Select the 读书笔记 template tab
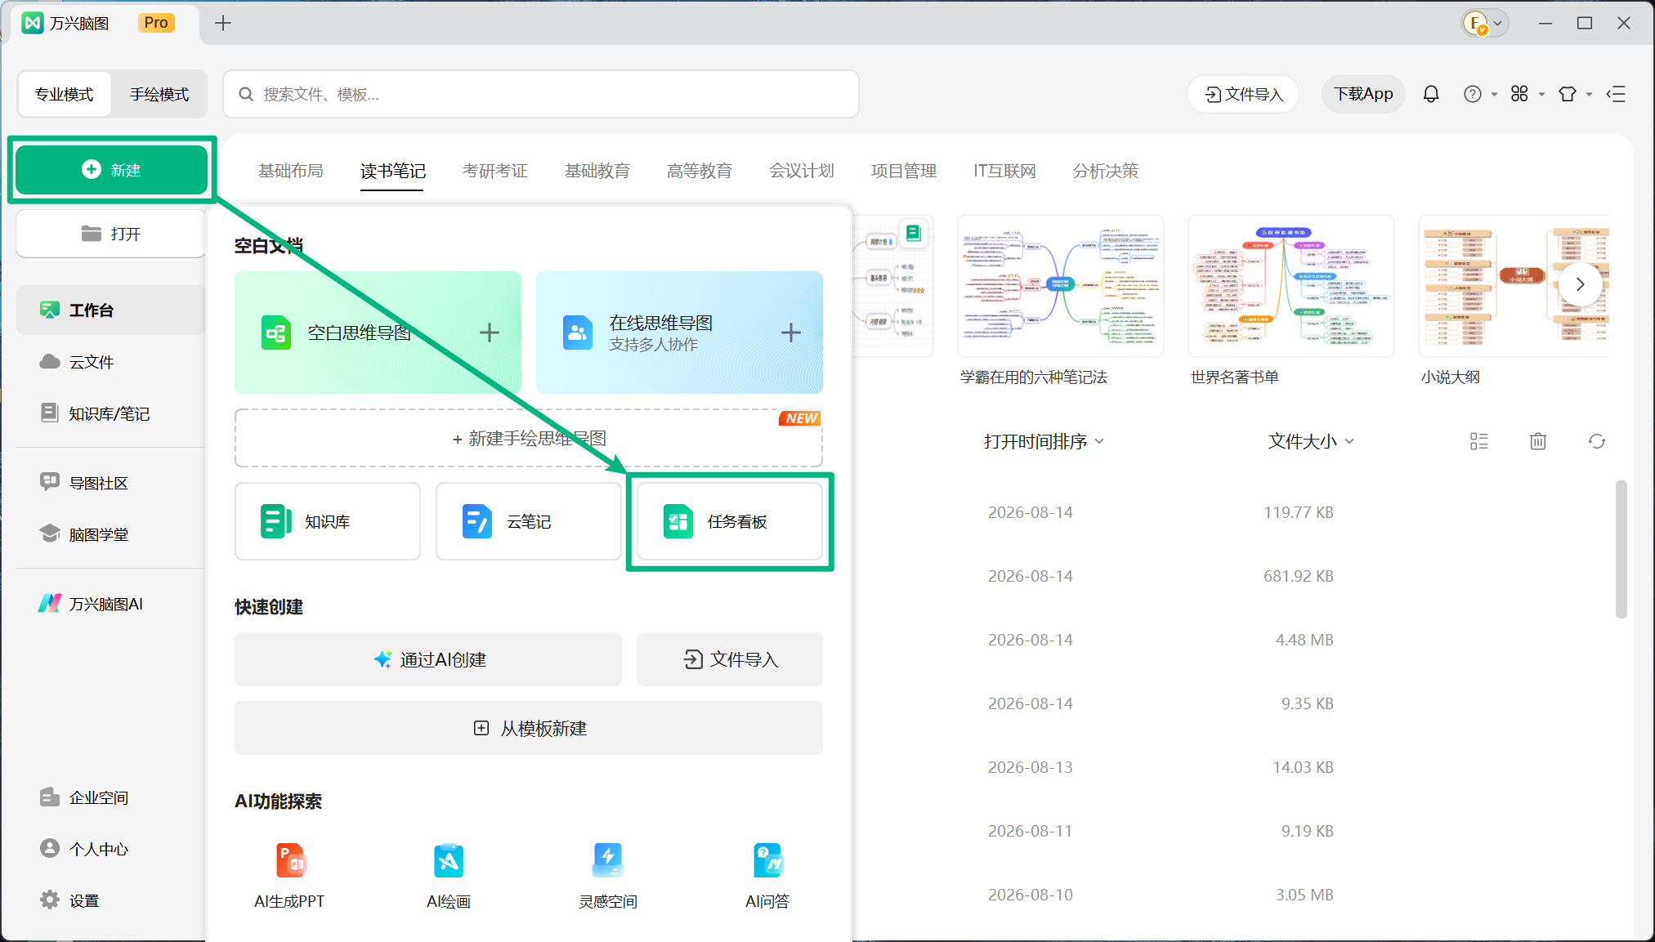This screenshot has width=1655, height=942. (393, 171)
